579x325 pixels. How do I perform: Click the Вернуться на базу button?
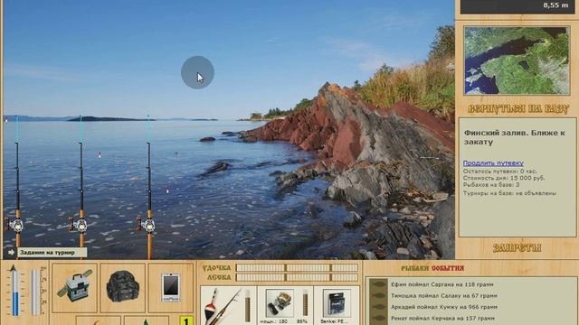[x=518, y=108]
